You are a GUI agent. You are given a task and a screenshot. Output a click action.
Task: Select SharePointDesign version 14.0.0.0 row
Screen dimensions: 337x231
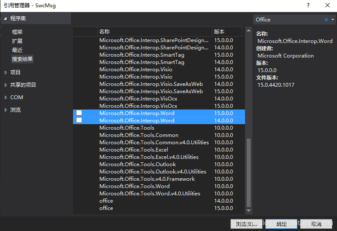(x=159, y=47)
